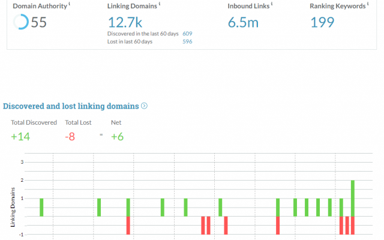Click the Ranking Keywords info icon
Screen dimensions: 384x240
point(368,4)
